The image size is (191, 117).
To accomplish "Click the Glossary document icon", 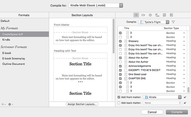I will point(126,41).
